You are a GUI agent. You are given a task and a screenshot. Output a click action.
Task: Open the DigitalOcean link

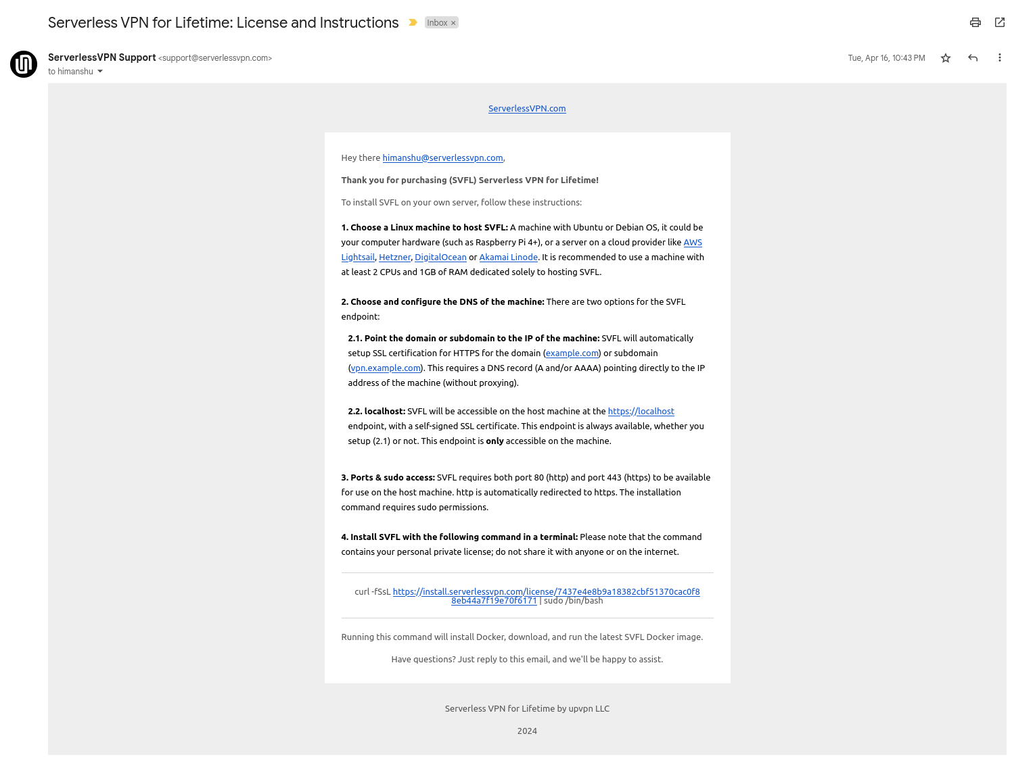(440, 257)
